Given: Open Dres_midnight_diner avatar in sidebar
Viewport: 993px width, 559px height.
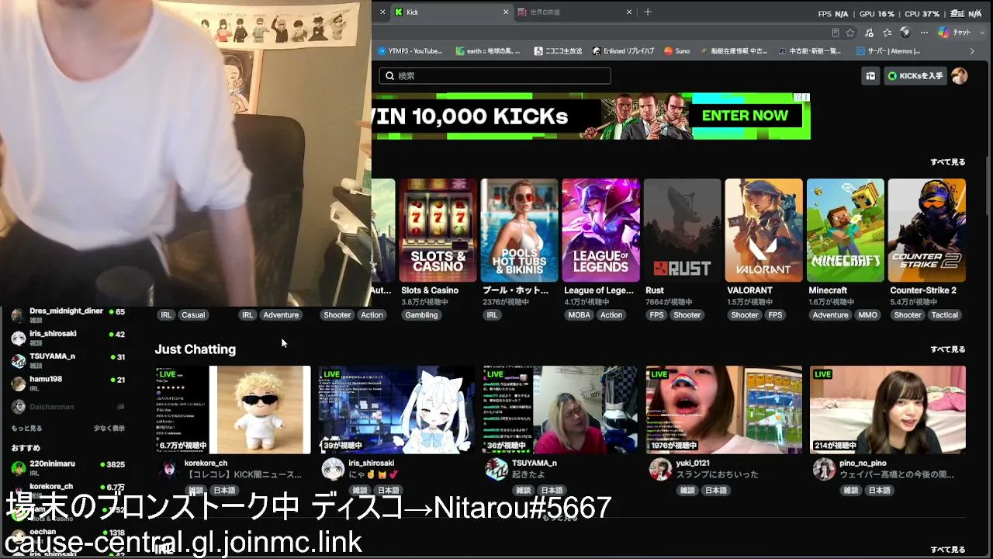Looking at the screenshot, I should (18, 314).
